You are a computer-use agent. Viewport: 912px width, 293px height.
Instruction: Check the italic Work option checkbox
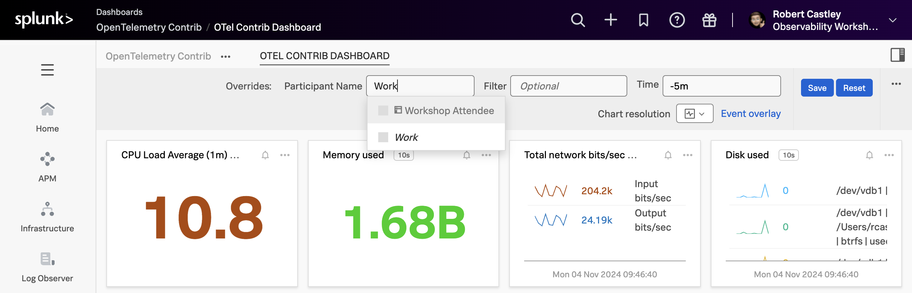pyautogui.click(x=383, y=137)
